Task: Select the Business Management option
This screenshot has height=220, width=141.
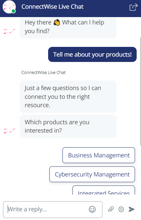Action: [99, 155]
